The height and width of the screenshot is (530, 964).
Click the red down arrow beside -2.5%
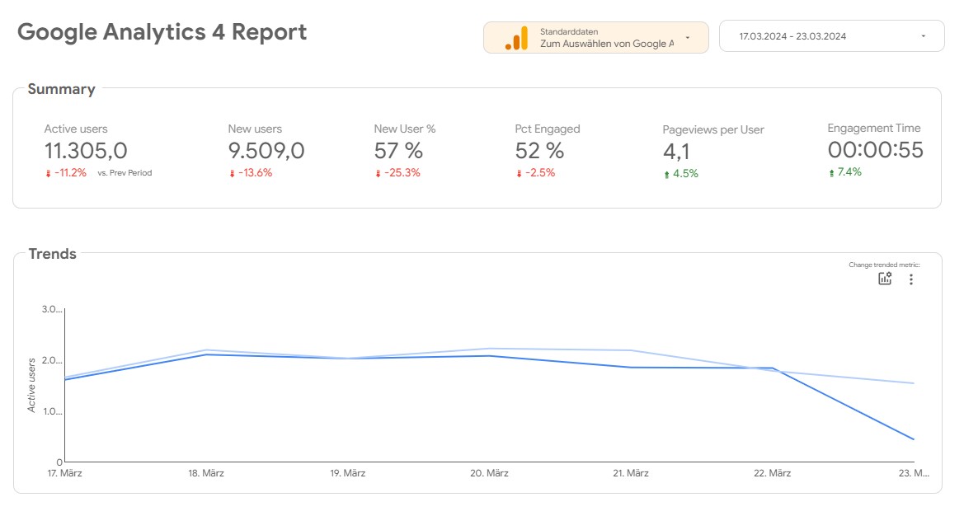(519, 174)
